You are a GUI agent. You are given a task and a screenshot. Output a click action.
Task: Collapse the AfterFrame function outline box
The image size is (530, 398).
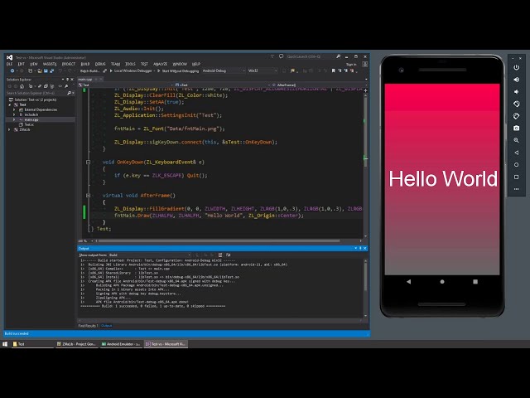[x=89, y=196]
